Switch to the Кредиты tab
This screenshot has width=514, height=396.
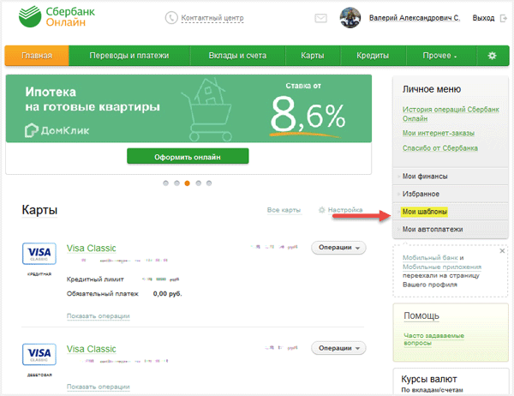[373, 56]
